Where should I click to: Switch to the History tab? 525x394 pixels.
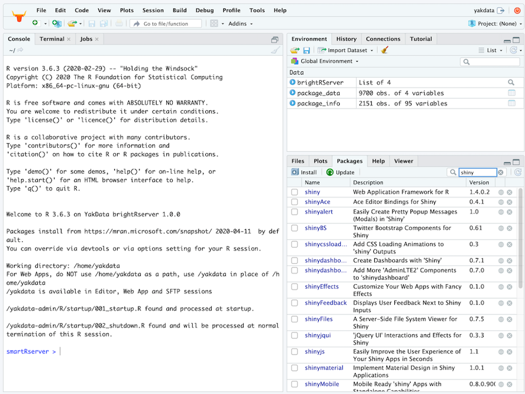346,39
